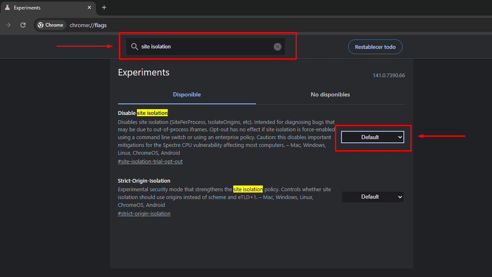Open the #site-isolation-trial-opt-out link
The image size is (492, 277).
pyautogui.click(x=150, y=162)
